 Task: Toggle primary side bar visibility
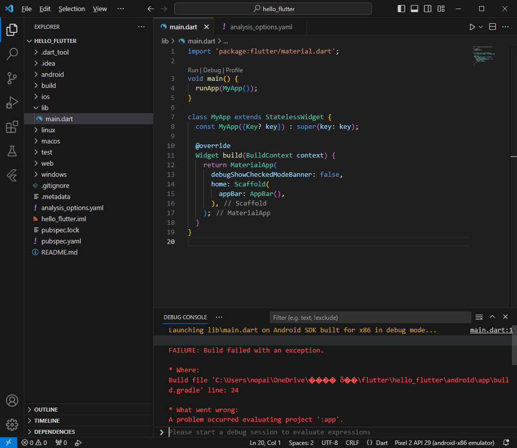[x=401, y=9]
